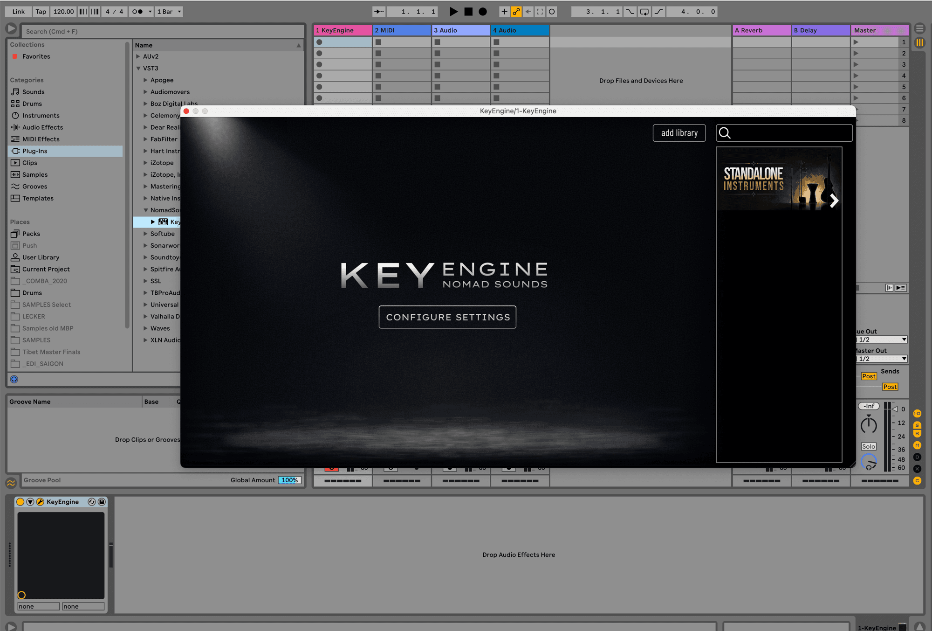Click the Master Solo cue button
The height and width of the screenshot is (631, 932).
pos(869,447)
